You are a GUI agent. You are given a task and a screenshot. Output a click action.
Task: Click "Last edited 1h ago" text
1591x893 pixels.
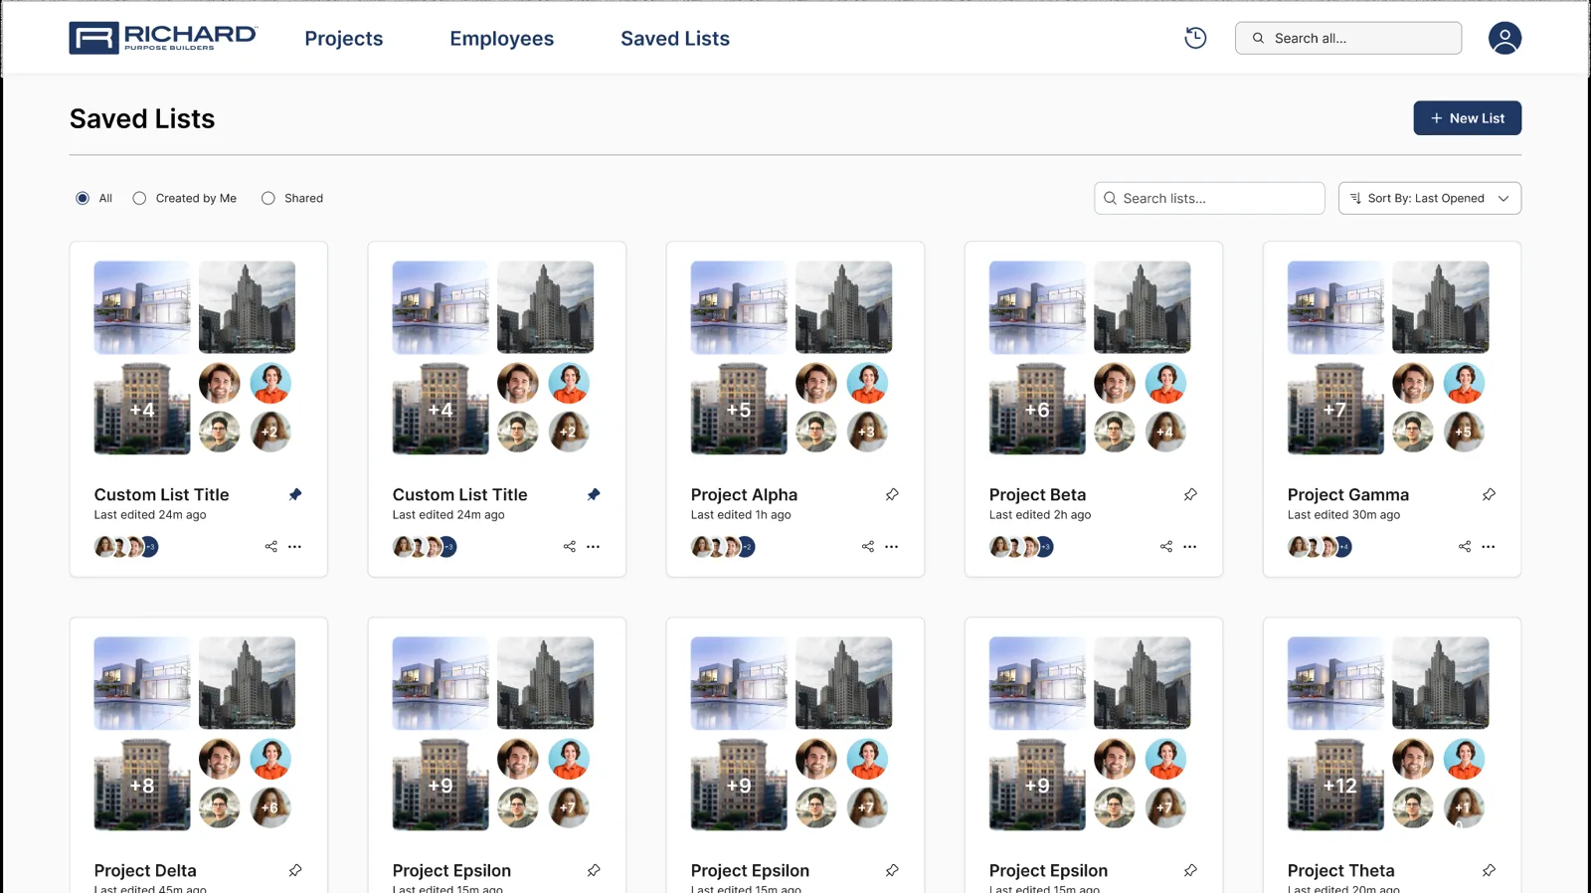741,515
